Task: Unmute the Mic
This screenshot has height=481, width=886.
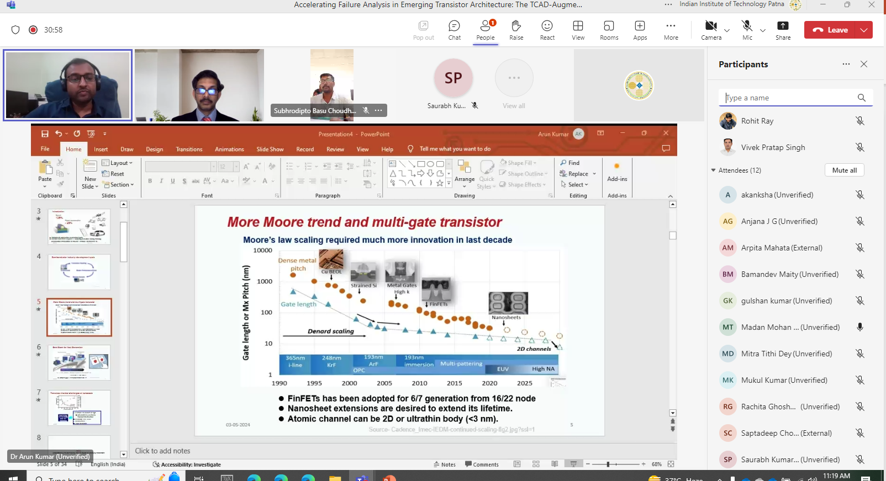Action: (747, 30)
